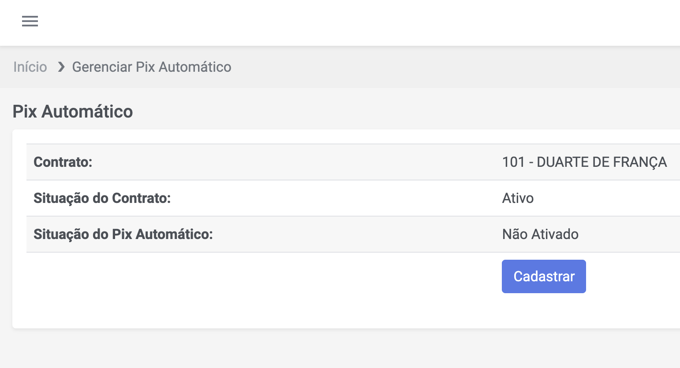
Task: Click the Contrato: field label
Action: [63, 162]
